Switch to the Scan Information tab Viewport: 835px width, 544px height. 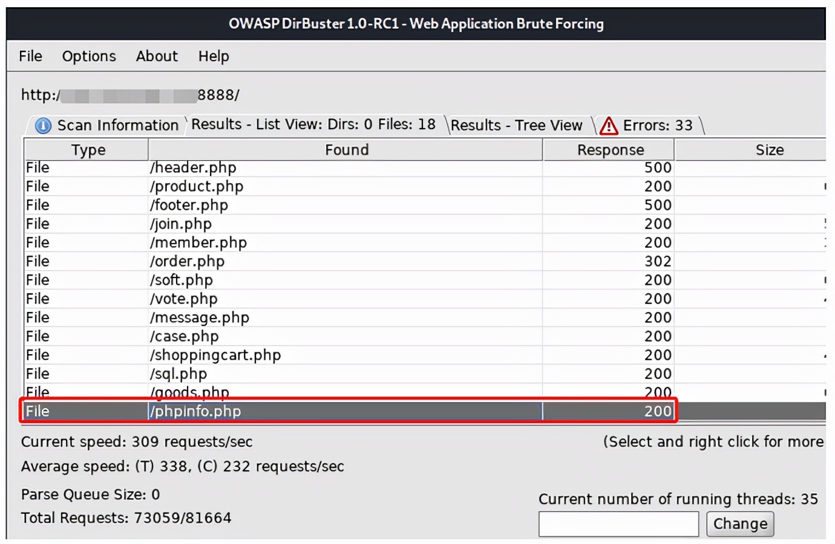[107, 125]
